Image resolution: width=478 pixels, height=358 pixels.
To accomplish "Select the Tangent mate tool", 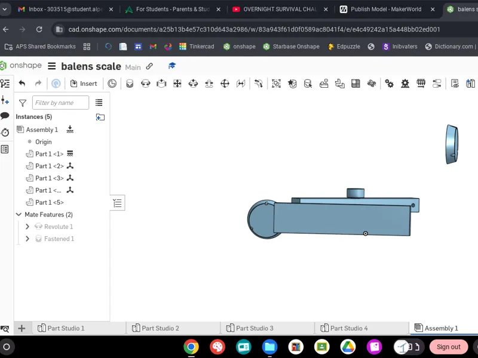I will tap(258, 84).
